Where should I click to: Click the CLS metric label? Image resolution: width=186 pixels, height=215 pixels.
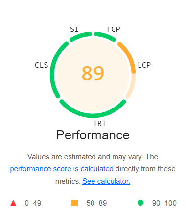[42, 65]
